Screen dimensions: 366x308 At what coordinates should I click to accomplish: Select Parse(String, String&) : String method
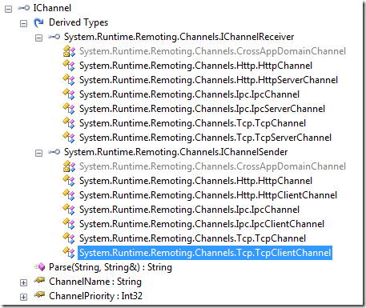(x=111, y=267)
